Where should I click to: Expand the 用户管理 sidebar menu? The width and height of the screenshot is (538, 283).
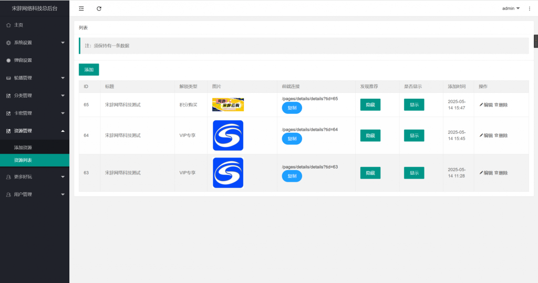point(35,194)
